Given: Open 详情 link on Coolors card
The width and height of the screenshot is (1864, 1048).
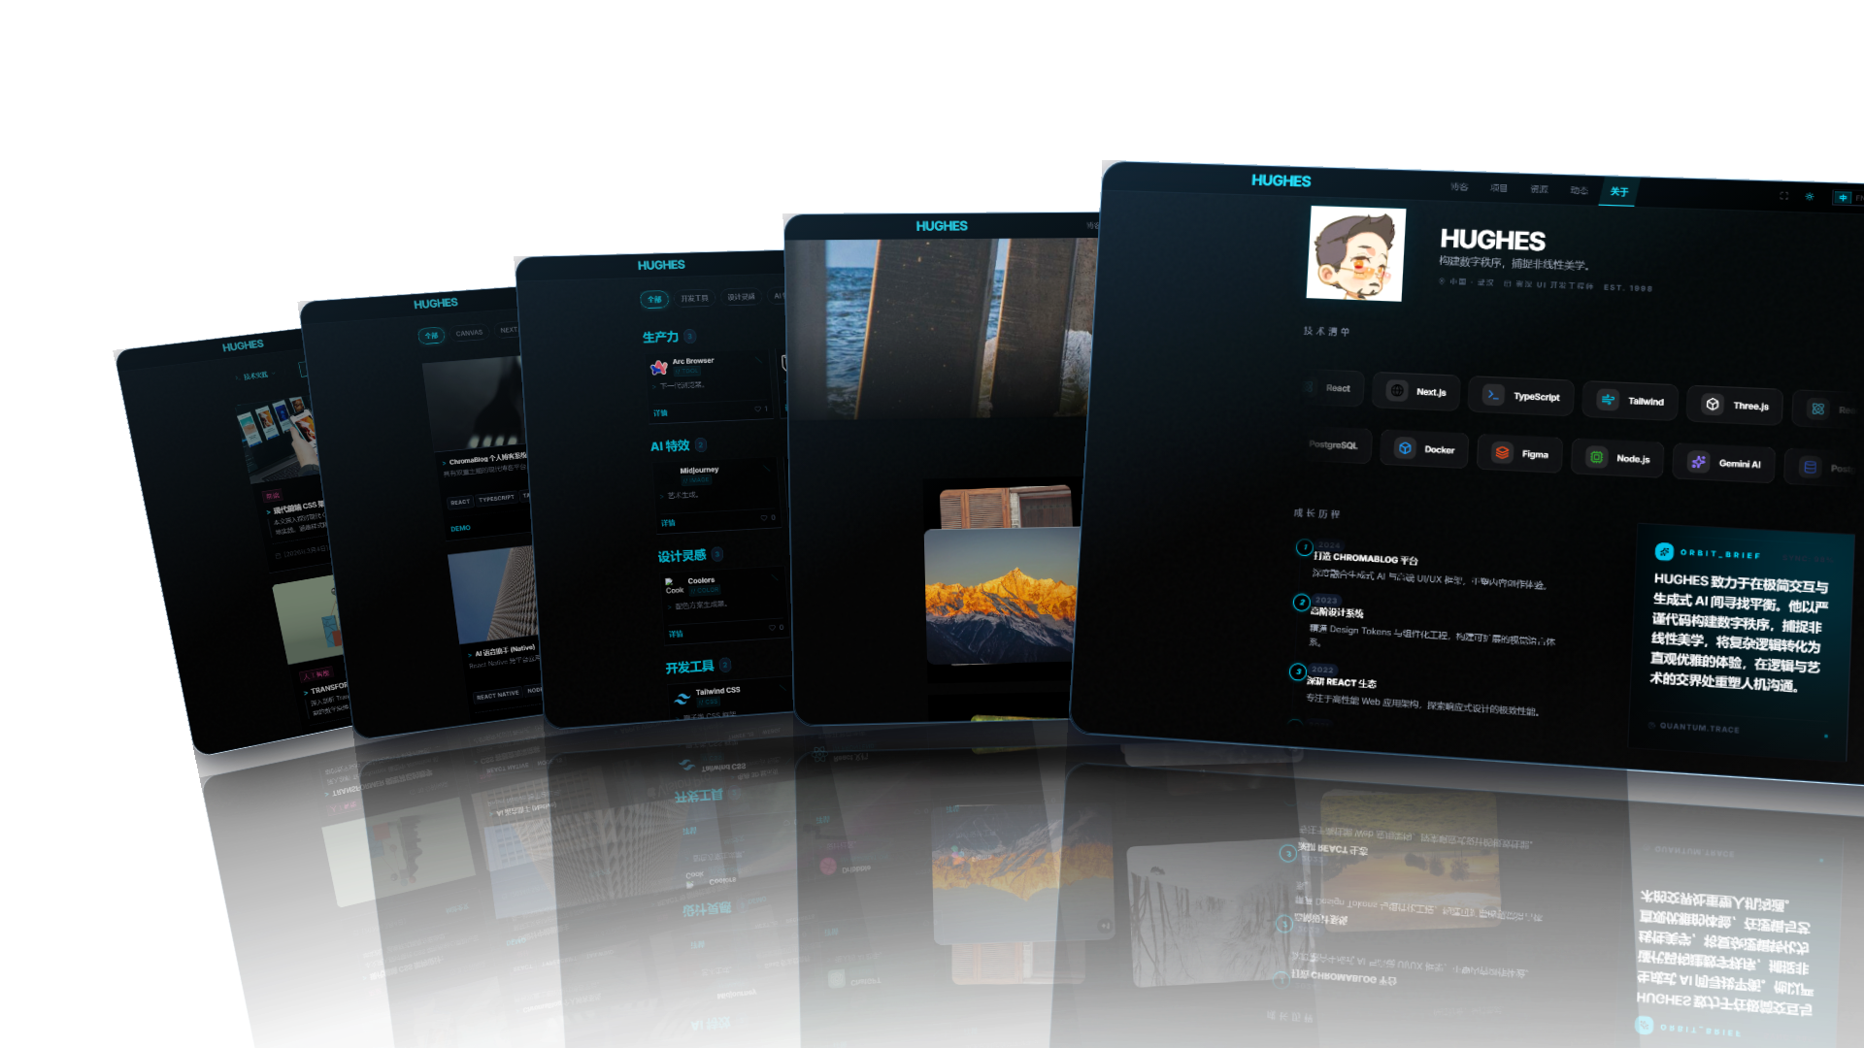Looking at the screenshot, I should [x=676, y=634].
